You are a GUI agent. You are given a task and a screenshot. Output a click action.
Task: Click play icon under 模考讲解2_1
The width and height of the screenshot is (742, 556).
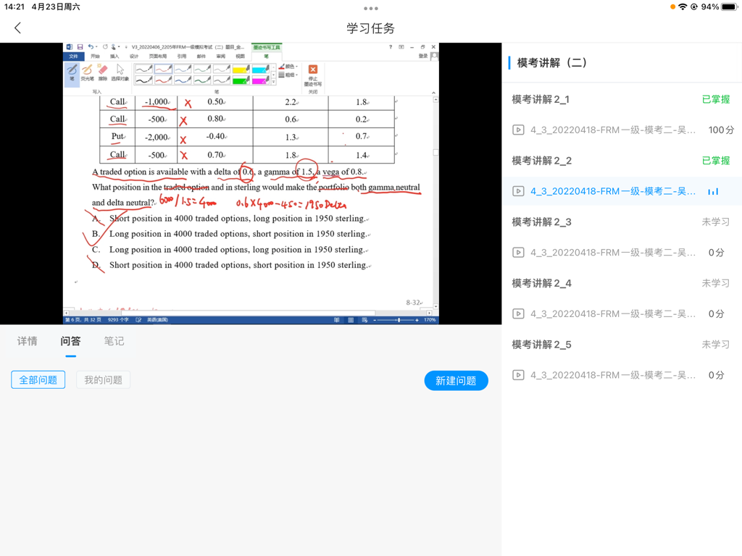point(518,130)
